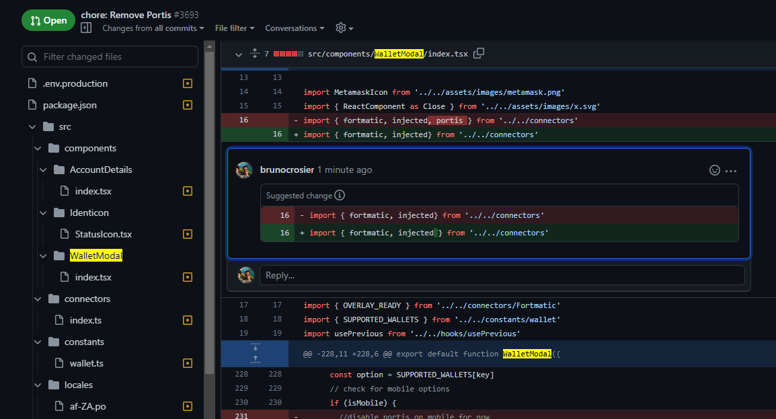Expand hidden lines upward above line 228
The height and width of the screenshot is (419, 776).
pyautogui.click(x=255, y=360)
